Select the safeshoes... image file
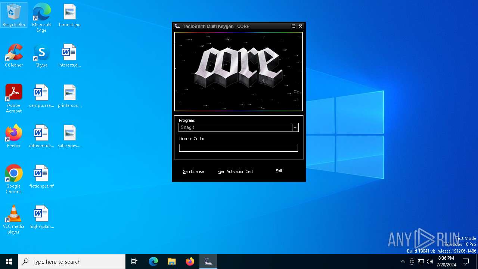 tap(70, 136)
